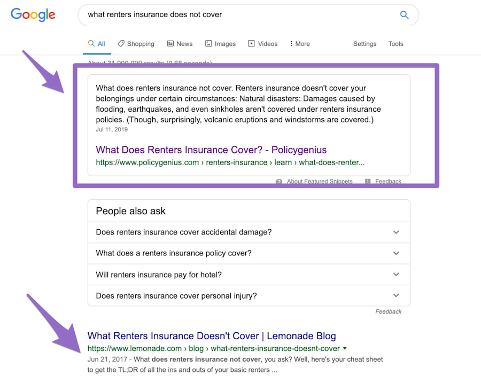Image resolution: width=481 pixels, height=382 pixels.
Task: Open the dropdown arrow beside the lemonade.com URL
Action: 344,348
